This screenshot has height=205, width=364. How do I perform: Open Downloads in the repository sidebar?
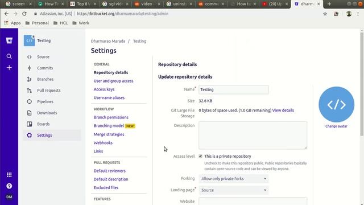[x=47, y=113]
